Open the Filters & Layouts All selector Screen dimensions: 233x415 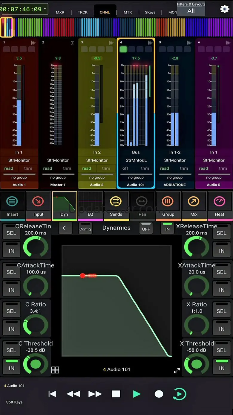[x=191, y=9]
